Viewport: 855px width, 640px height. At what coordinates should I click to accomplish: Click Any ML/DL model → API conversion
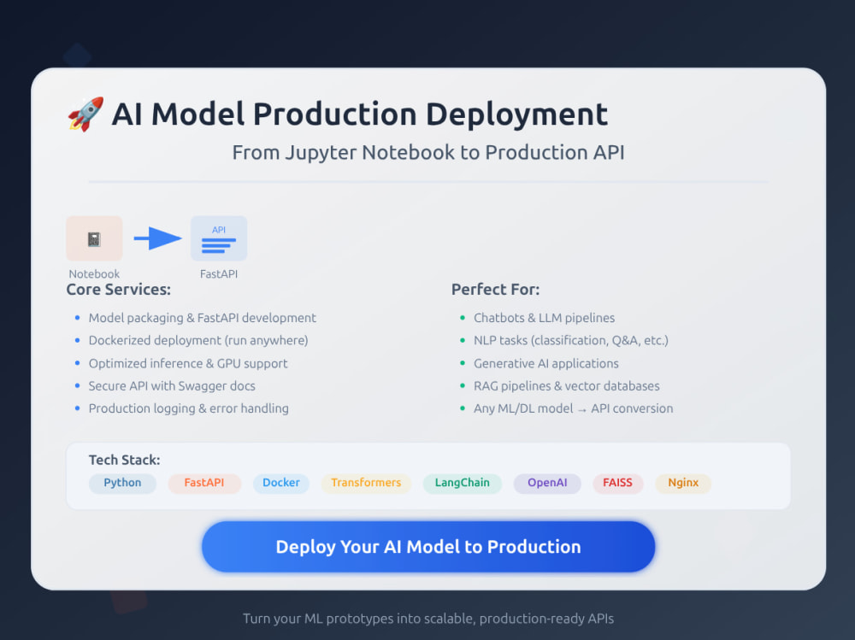tap(573, 408)
